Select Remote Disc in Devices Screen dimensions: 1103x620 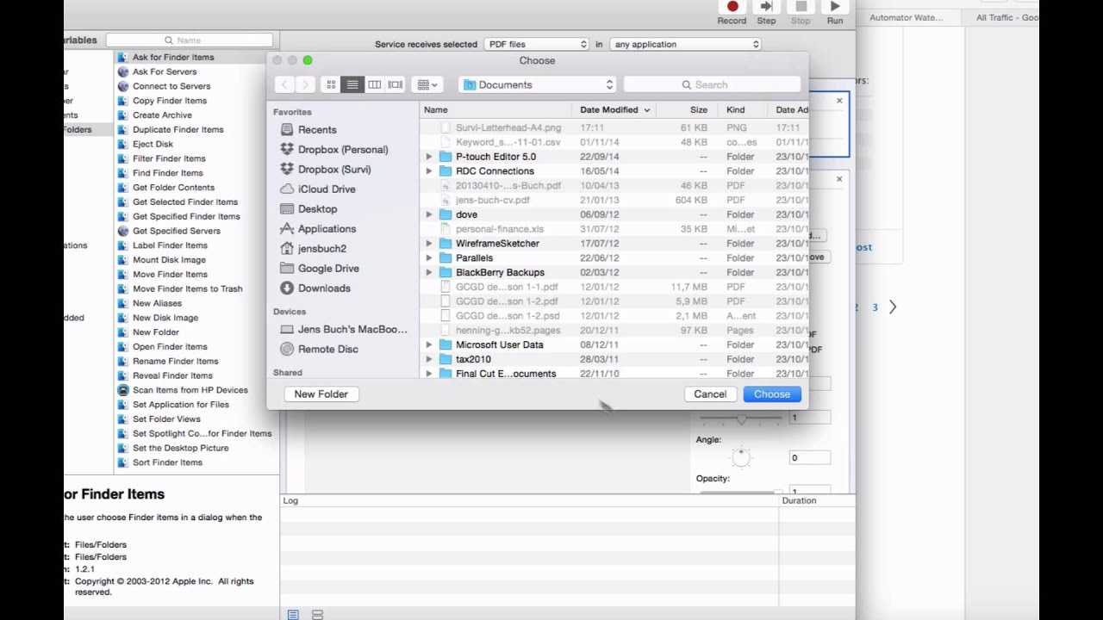[319, 350]
